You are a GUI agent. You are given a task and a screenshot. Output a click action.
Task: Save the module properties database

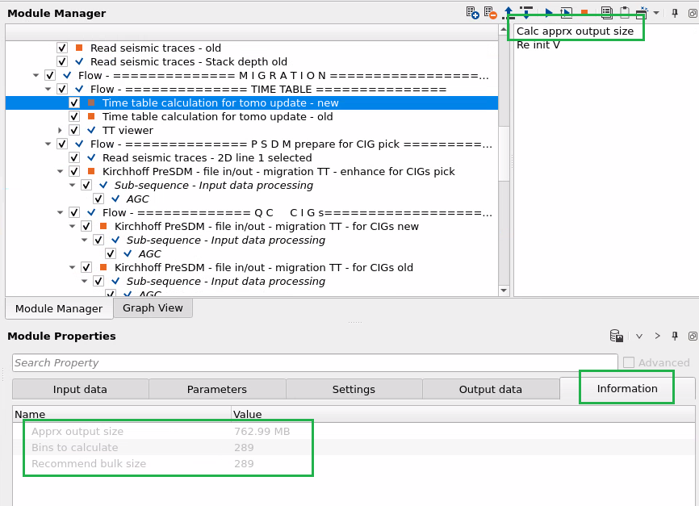point(616,336)
